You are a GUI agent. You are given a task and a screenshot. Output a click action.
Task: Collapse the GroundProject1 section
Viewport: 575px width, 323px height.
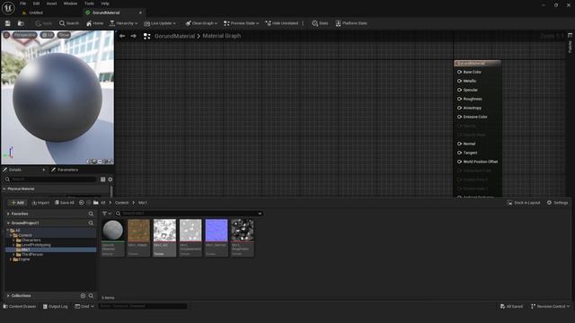click(8, 223)
